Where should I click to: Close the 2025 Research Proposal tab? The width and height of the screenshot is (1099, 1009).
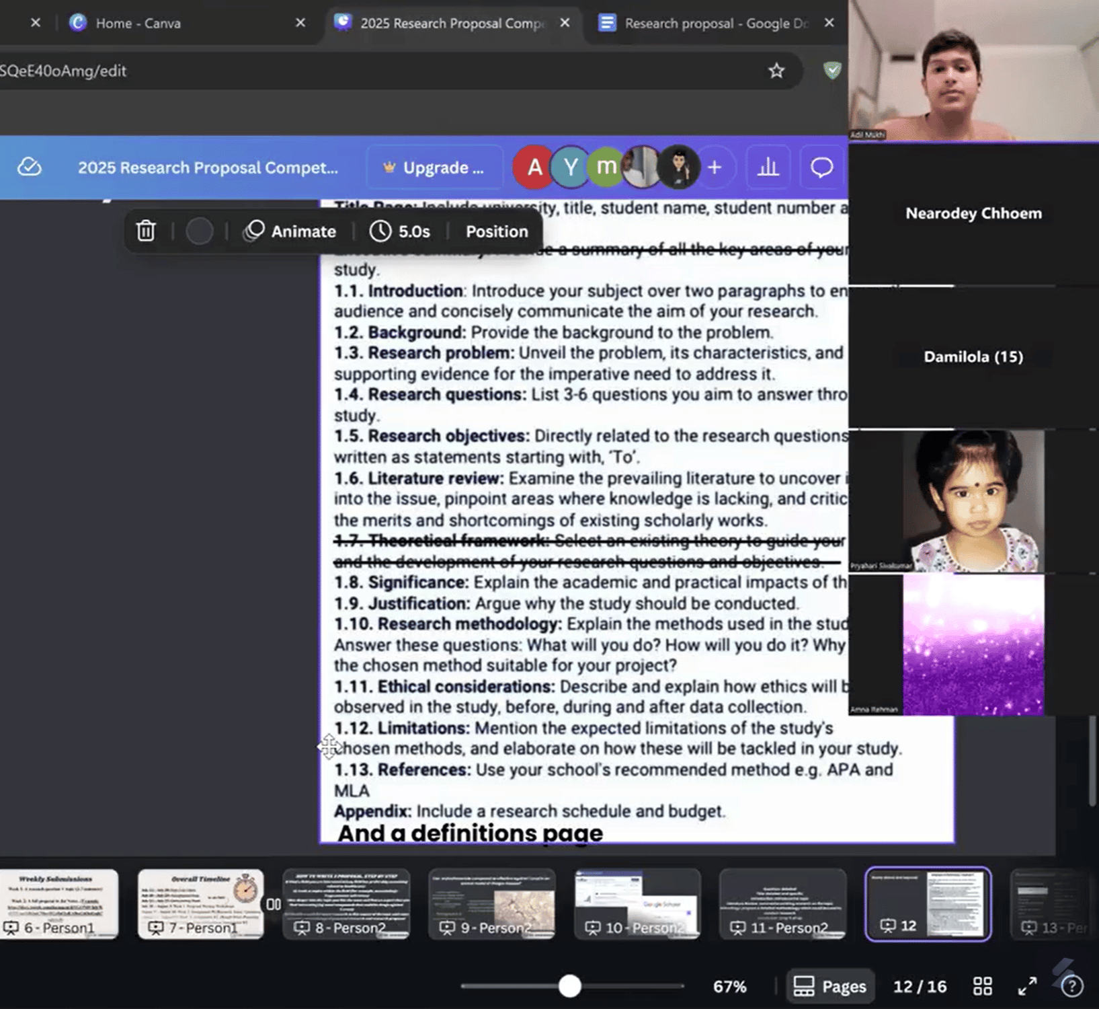point(565,23)
